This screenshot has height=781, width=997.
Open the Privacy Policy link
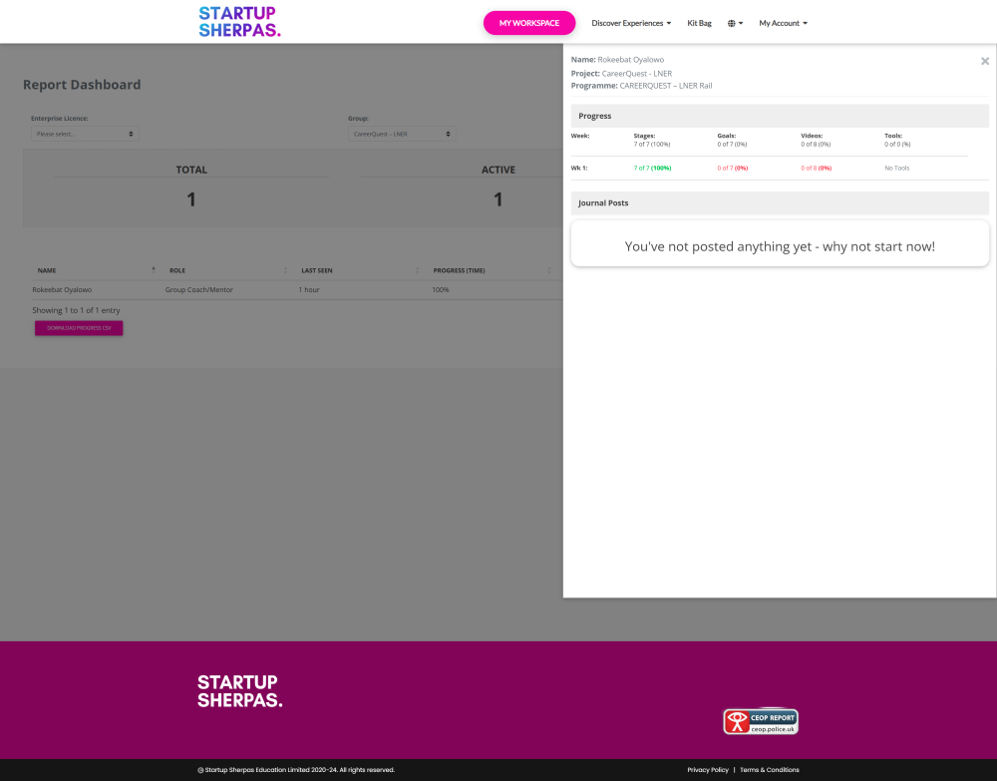[x=708, y=770]
